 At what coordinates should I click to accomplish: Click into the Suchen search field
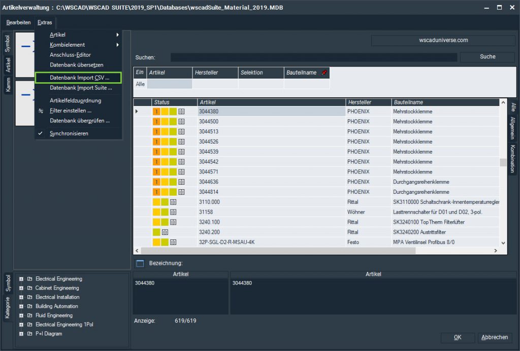313,57
